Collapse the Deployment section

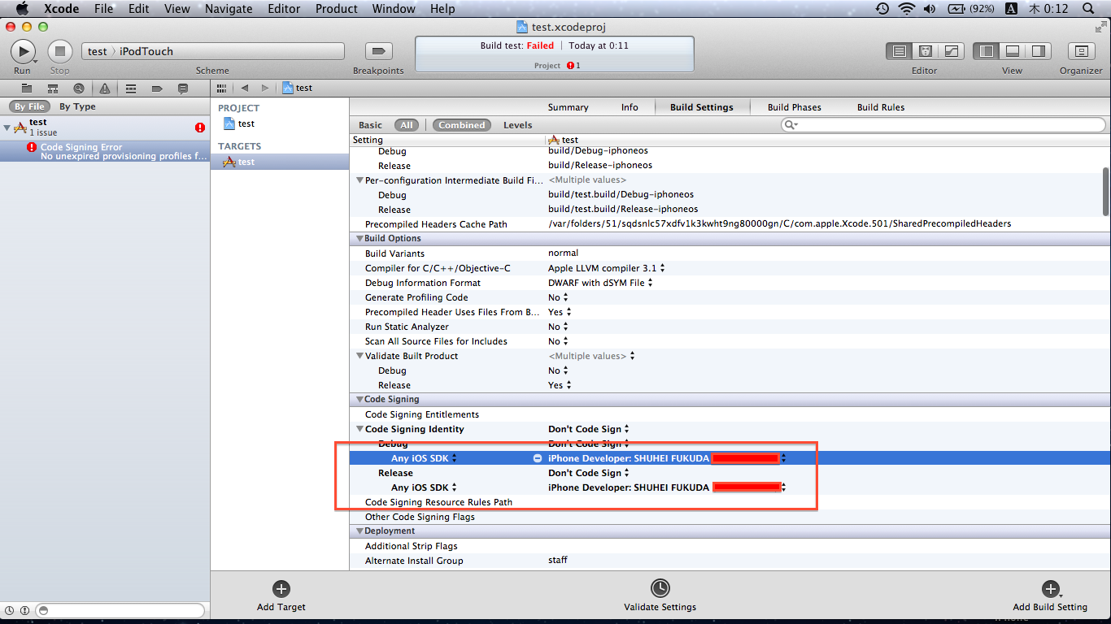359,531
